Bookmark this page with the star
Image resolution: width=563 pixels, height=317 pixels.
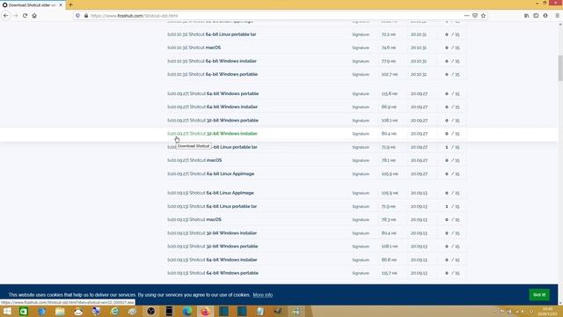483,16
